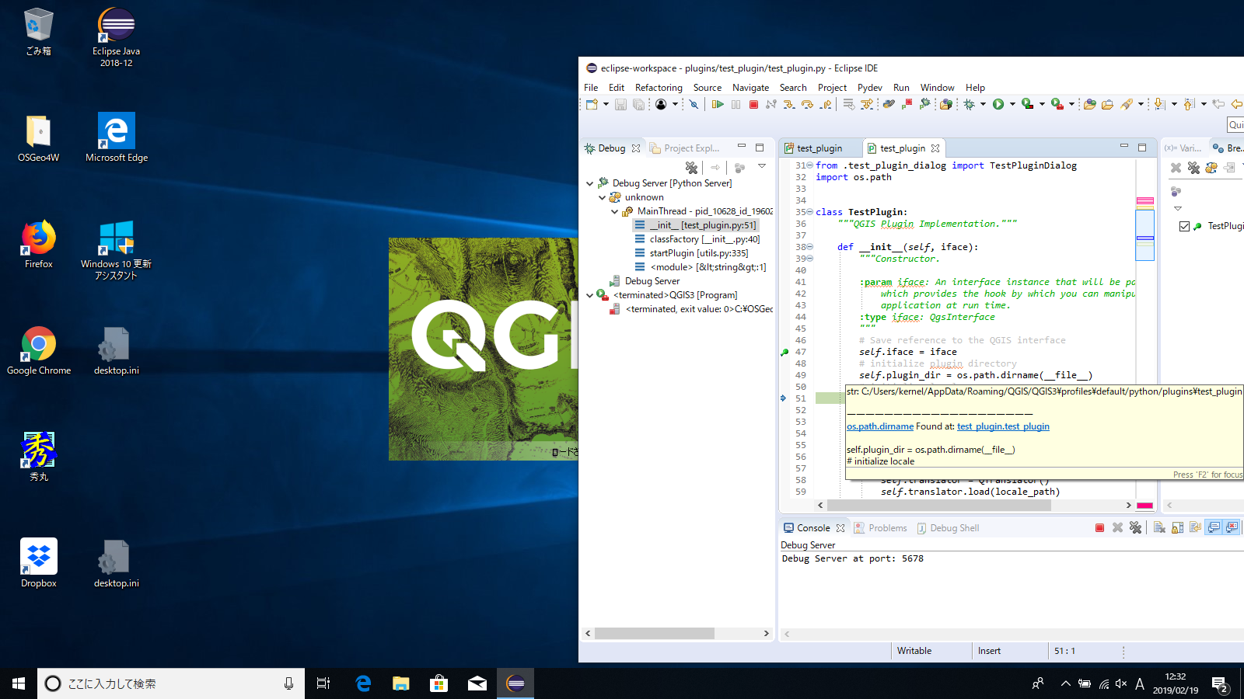Collapse the MainThread tree node

pyautogui.click(x=614, y=212)
